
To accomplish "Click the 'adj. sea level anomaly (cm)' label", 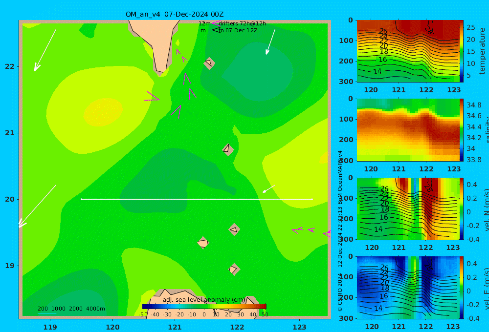I will [204, 300].
